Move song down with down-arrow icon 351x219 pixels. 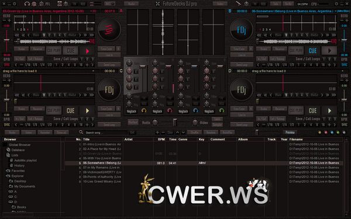click(183, 133)
